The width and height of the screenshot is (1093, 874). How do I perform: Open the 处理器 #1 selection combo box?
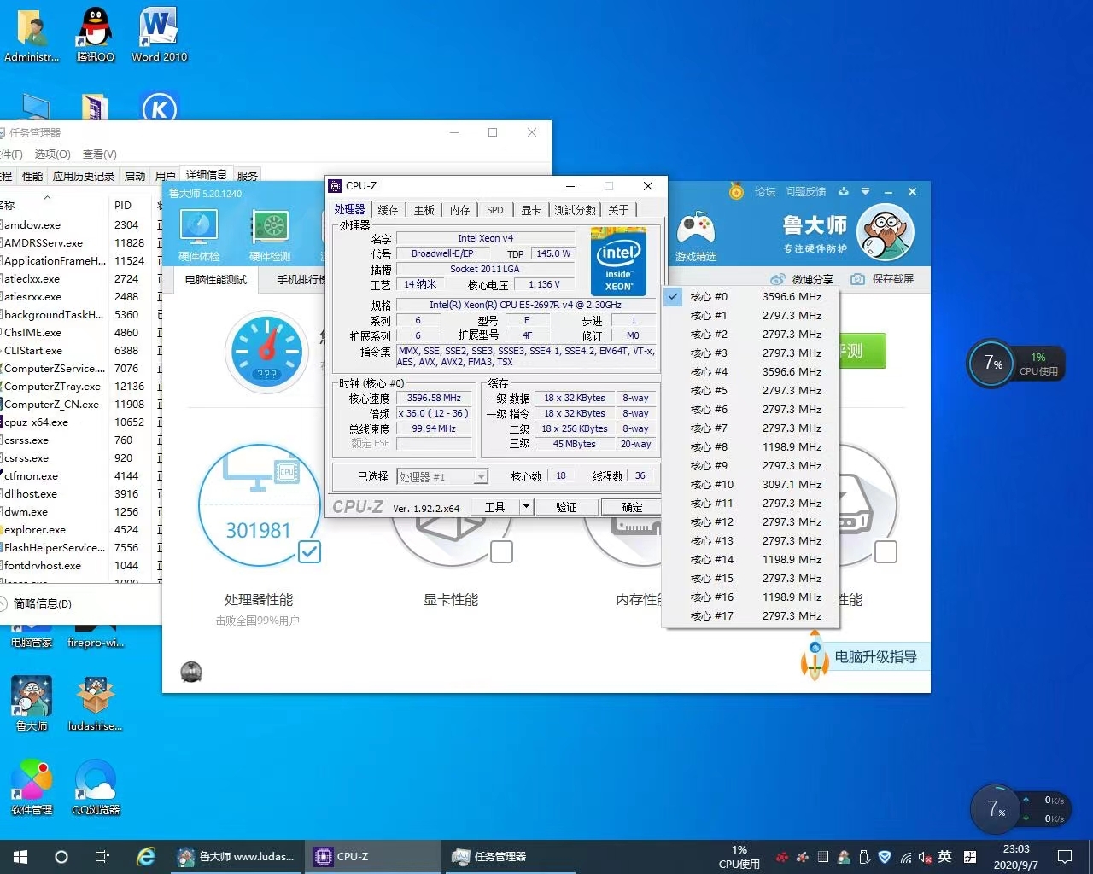click(442, 477)
